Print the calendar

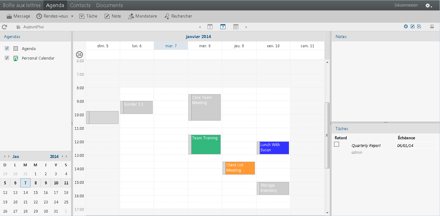tap(432, 27)
